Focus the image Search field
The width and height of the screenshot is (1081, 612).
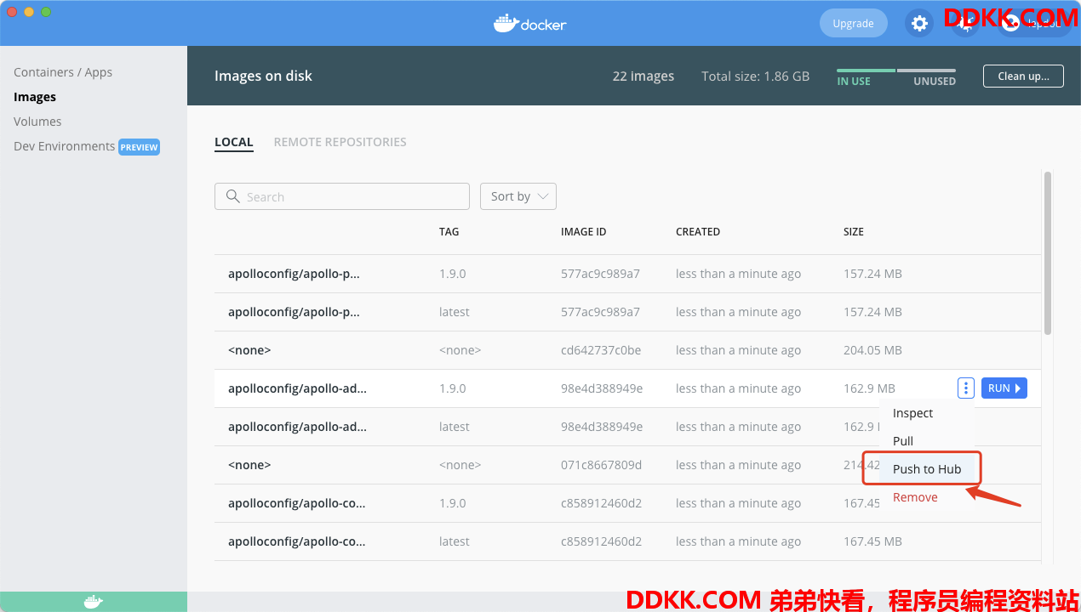pyautogui.click(x=342, y=196)
